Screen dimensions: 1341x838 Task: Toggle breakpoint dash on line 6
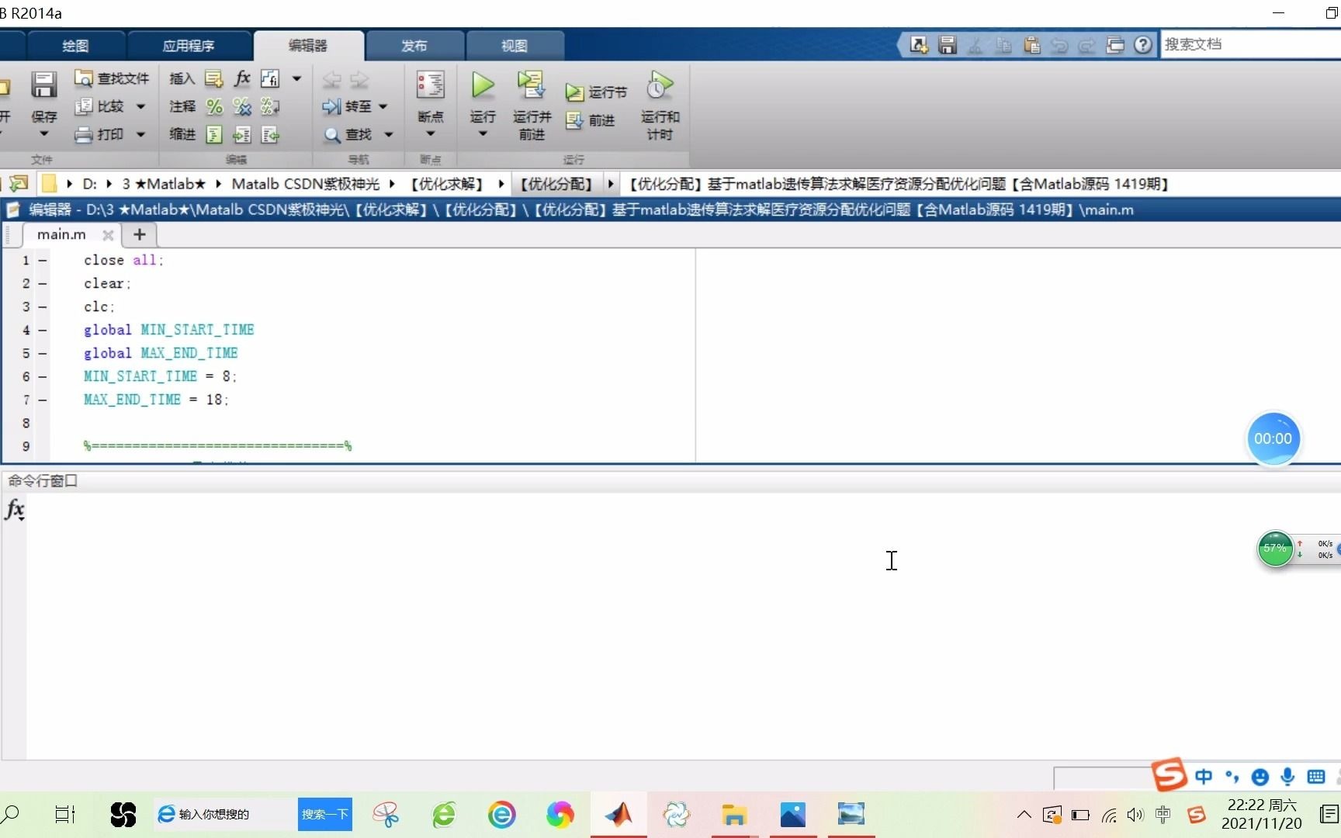coord(43,377)
